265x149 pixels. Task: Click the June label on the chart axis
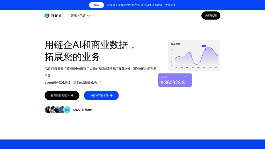click(204, 67)
